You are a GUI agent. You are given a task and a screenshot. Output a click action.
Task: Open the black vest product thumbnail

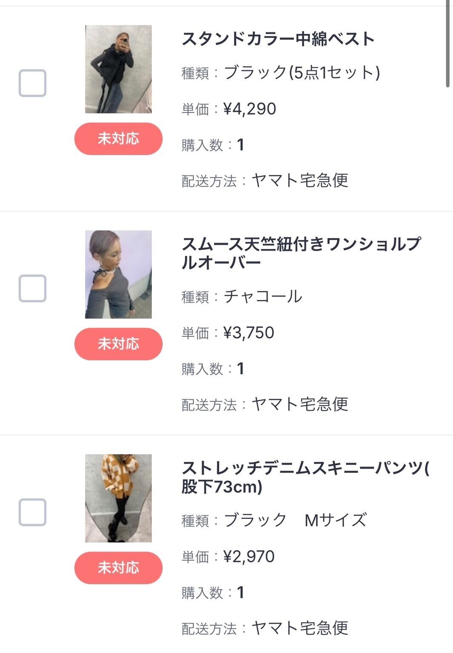click(x=118, y=69)
